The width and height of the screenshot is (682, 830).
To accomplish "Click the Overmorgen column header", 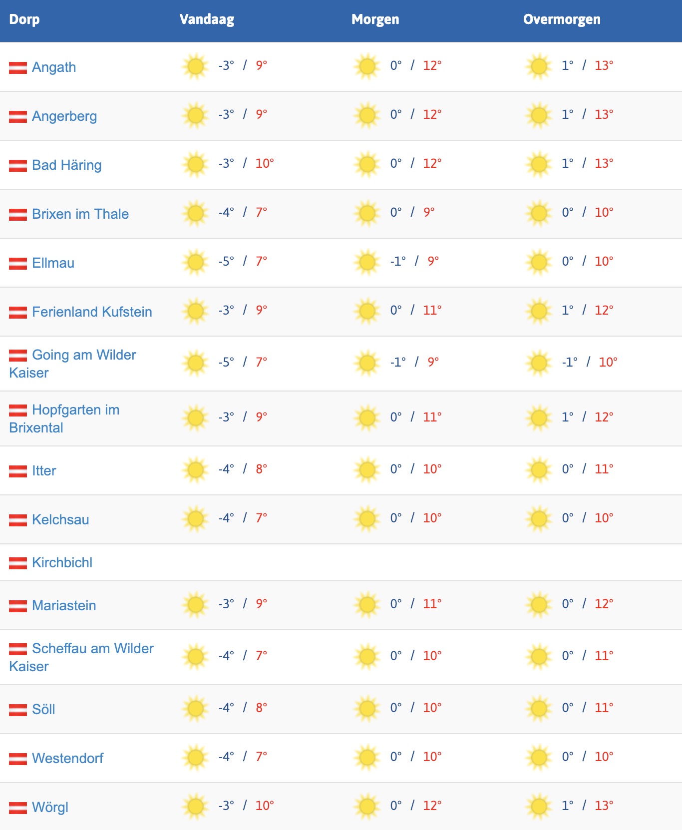I will (562, 19).
